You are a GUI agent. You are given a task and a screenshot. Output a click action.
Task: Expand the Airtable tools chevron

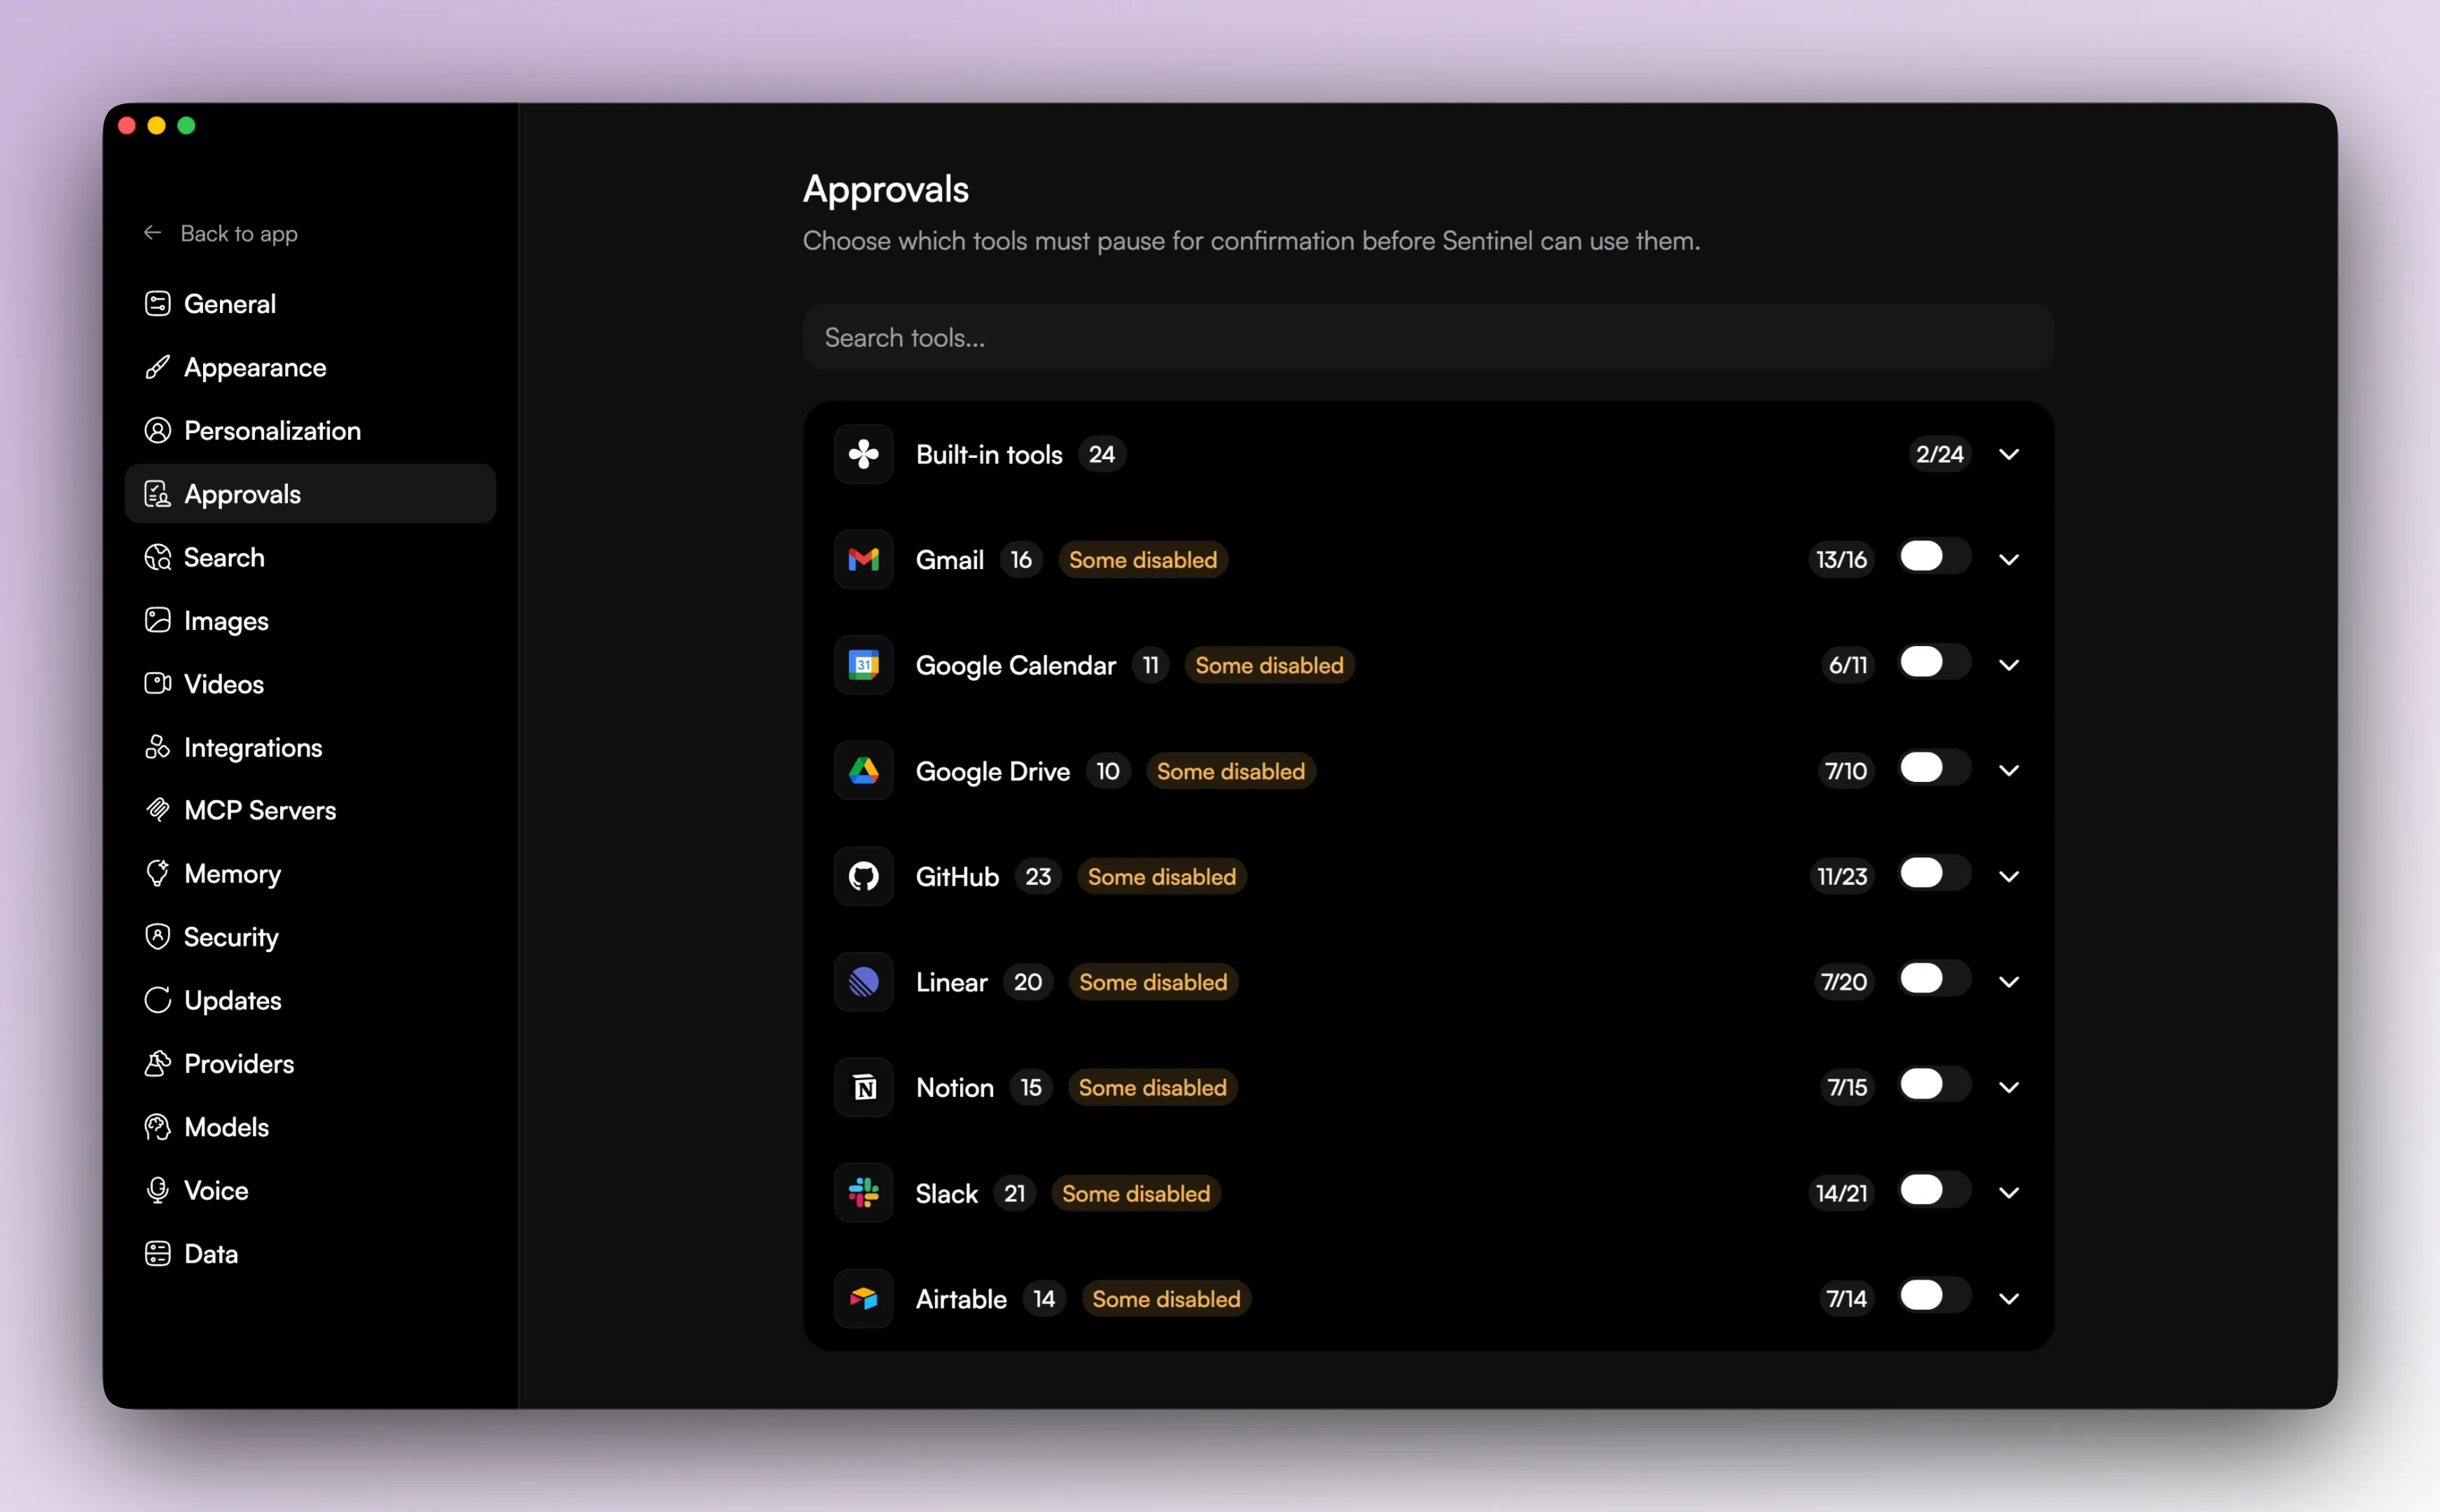pyautogui.click(x=2008, y=1299)
